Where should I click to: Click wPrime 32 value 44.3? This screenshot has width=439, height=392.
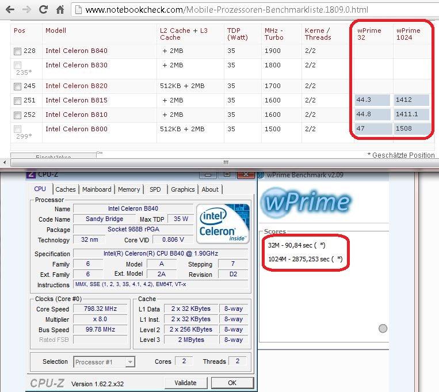point(372,100)
